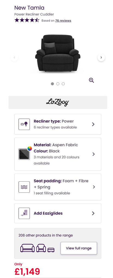Click the wavy seat padding icon
Screen dimensions: 113x278
point(24,187)
